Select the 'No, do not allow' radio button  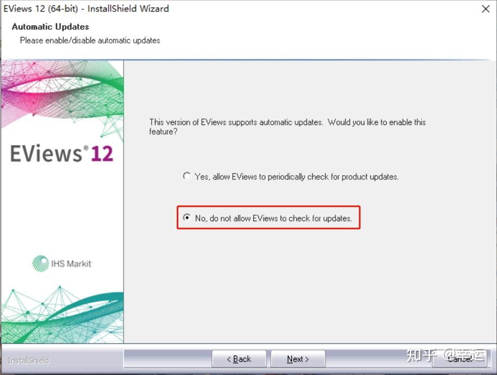[x=187, y=217]
